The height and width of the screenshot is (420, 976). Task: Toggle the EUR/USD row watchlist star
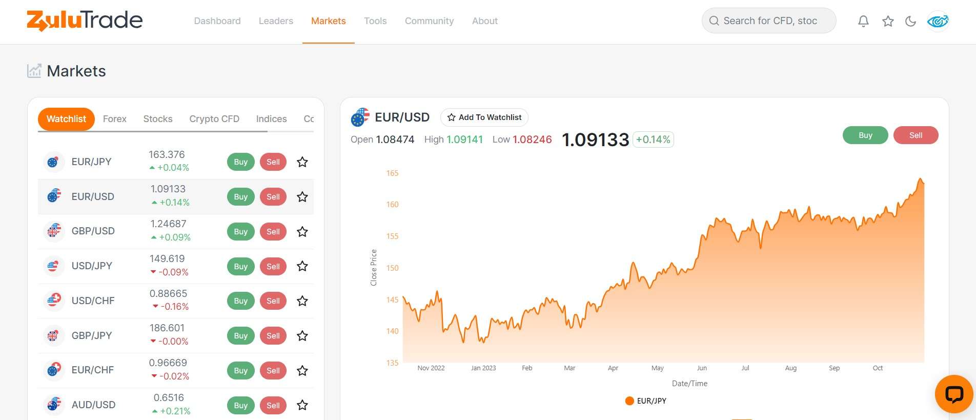coord(302,196)
